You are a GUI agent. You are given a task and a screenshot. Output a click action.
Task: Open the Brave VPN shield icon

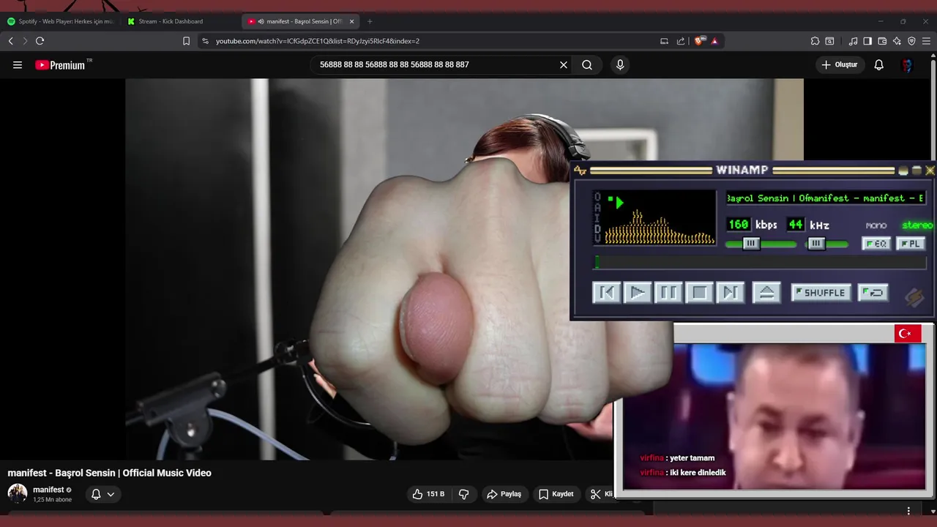(x=911, y=41)
